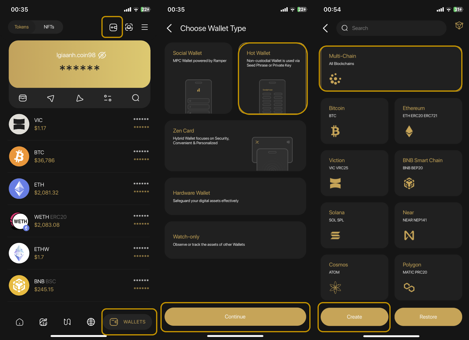Tap the Create button
Screen dimensions: 469x340
(x=354, y=317)
